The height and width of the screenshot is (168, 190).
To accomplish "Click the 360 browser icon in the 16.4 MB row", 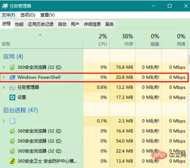I will pos(12,131).
